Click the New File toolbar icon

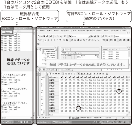[x=38, y=36]
